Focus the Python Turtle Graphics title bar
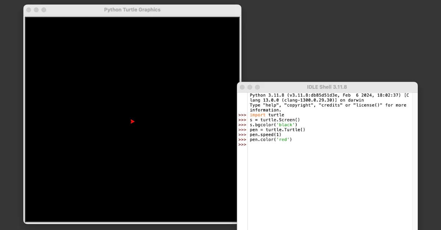 point(132,10)
